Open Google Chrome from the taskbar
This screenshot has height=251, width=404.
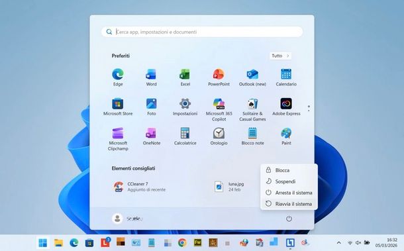tap(182, 242)
